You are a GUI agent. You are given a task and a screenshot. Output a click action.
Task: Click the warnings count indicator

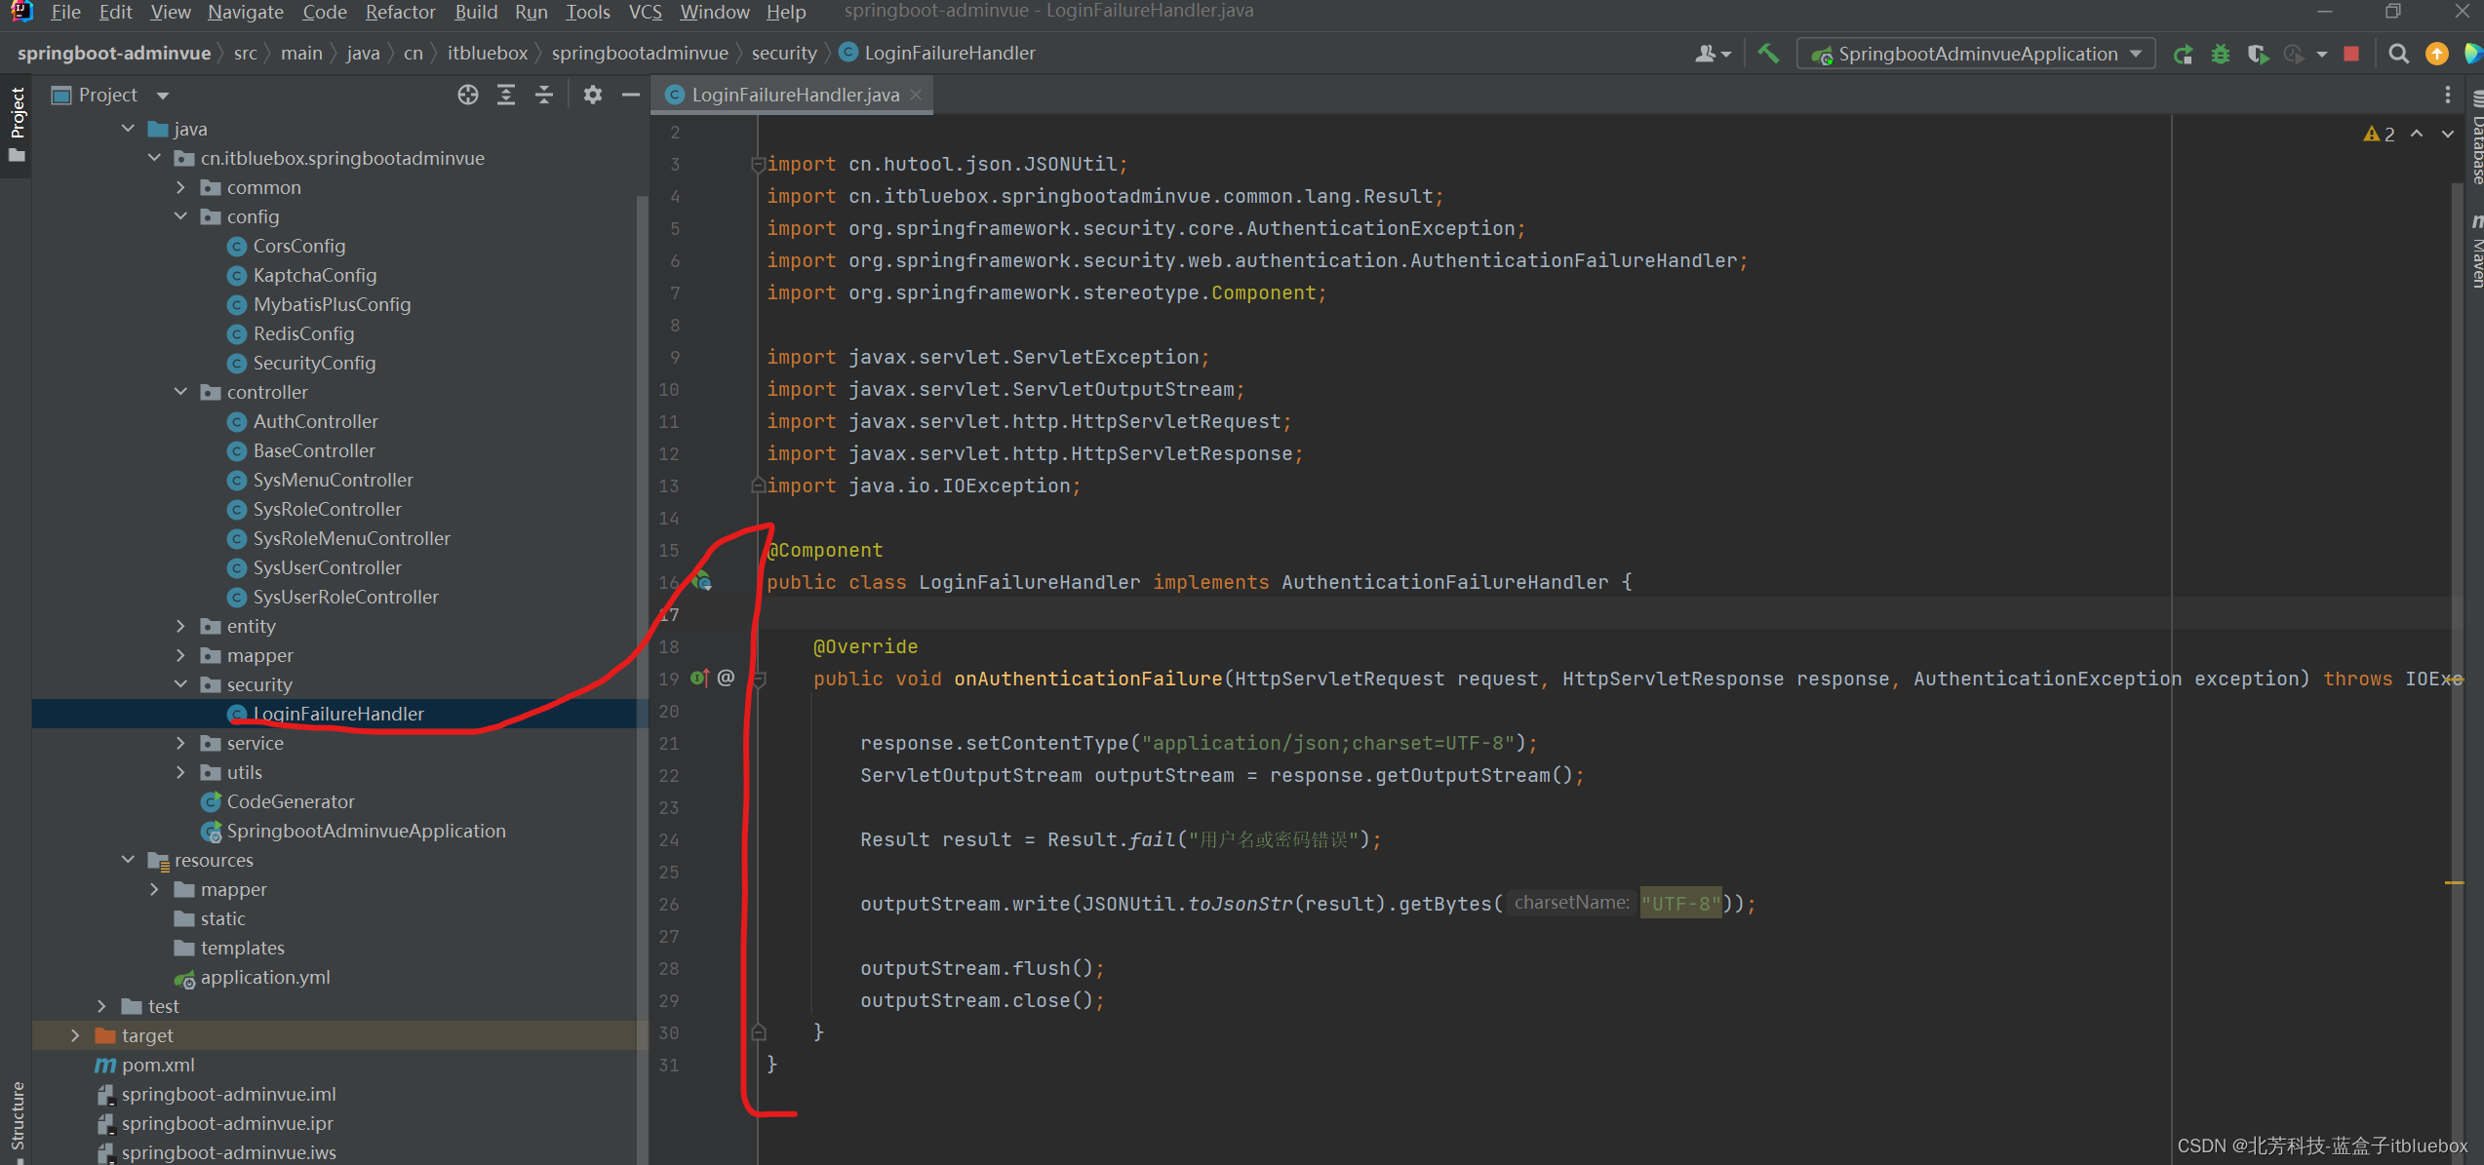point(2379,135)
